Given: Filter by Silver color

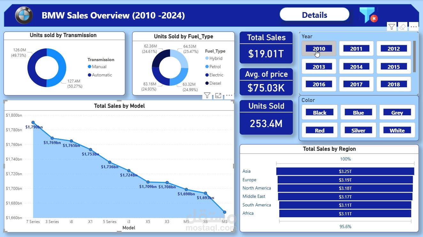Looking at the screenshot, I should pos(358,130).
